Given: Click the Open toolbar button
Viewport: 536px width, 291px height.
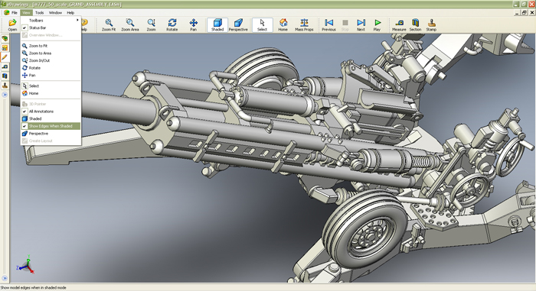Looking at the screenshot, I should [x=12, y=25].
